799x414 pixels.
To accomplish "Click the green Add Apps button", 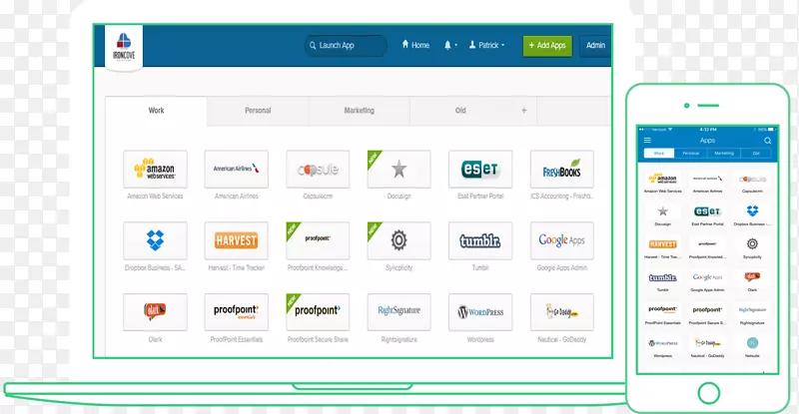I will pos(547,45).
